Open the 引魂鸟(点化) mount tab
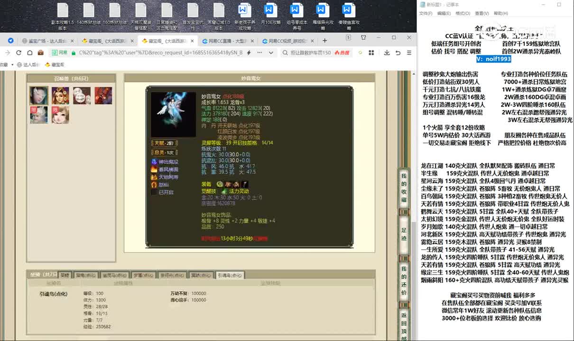Viewport: 574px width, 341px height. pos(229,275)
